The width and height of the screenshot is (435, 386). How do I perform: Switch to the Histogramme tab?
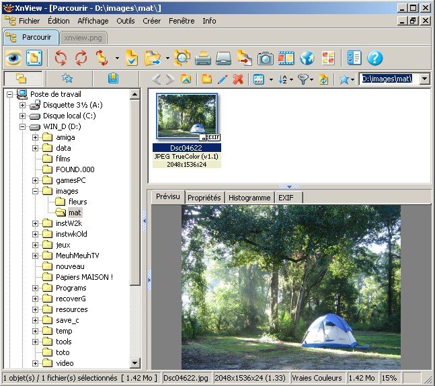click(x=249, y=198)
